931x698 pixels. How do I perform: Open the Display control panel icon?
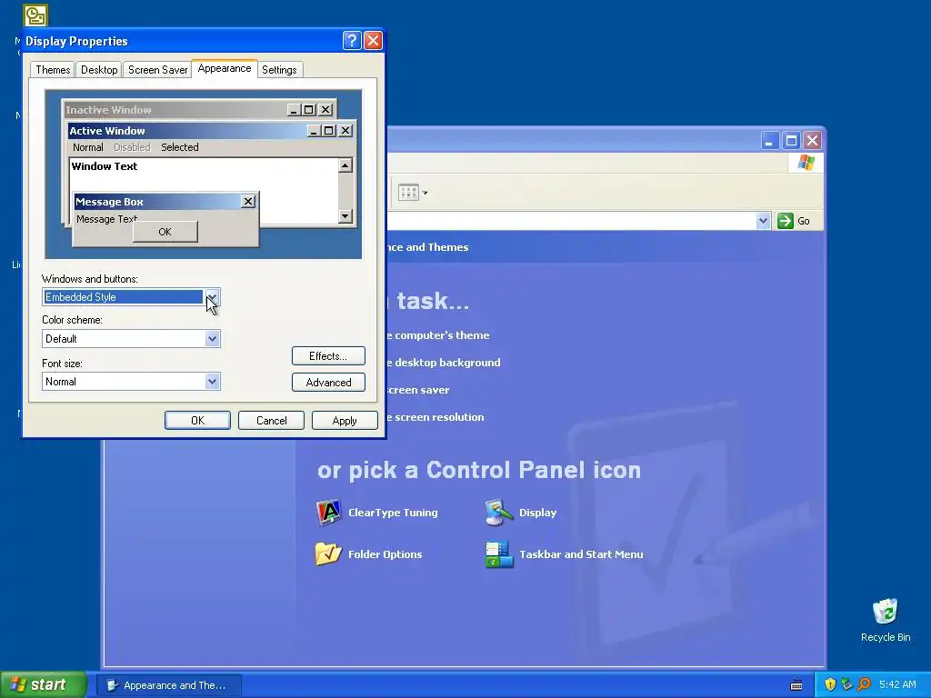point(499,513)
